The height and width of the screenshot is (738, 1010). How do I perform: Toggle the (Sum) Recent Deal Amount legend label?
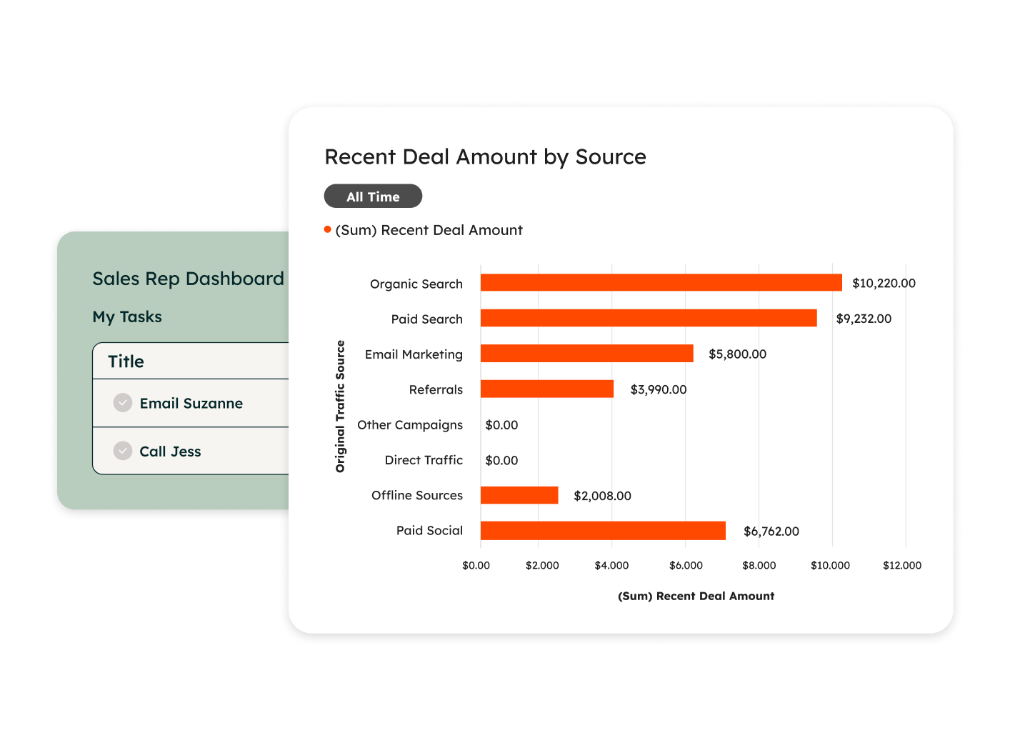(x=429, y=230)
